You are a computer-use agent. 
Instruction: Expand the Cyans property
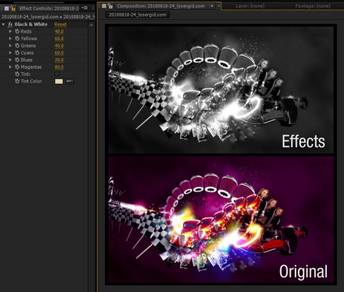[10, 53]
